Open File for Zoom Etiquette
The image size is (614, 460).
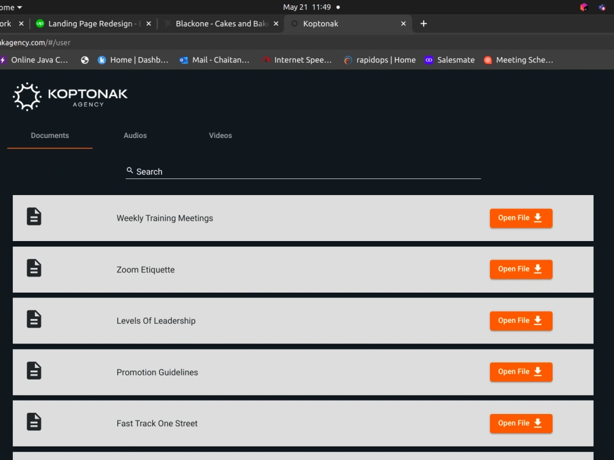point(521,269)
